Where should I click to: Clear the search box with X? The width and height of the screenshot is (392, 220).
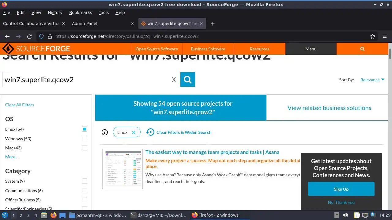(x=174, y=80)
